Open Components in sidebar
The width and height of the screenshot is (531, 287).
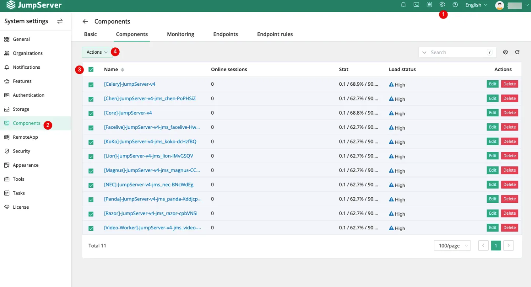pyautogui.click(x=35, y=123)
